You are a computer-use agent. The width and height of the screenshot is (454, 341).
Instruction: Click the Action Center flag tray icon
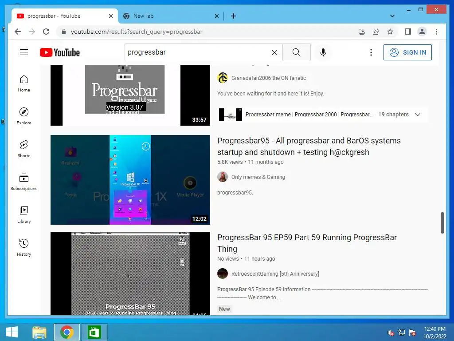[x=412, y=333]
